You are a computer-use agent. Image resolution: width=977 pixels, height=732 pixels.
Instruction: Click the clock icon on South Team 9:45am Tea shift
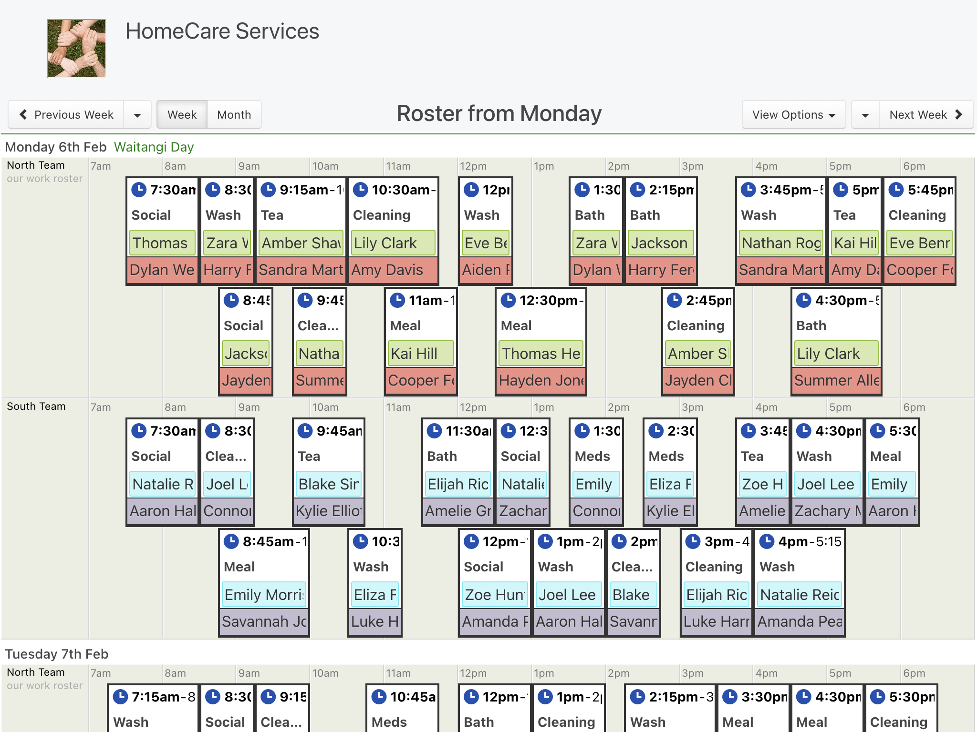pyautogui.click(x=305, y=431)
